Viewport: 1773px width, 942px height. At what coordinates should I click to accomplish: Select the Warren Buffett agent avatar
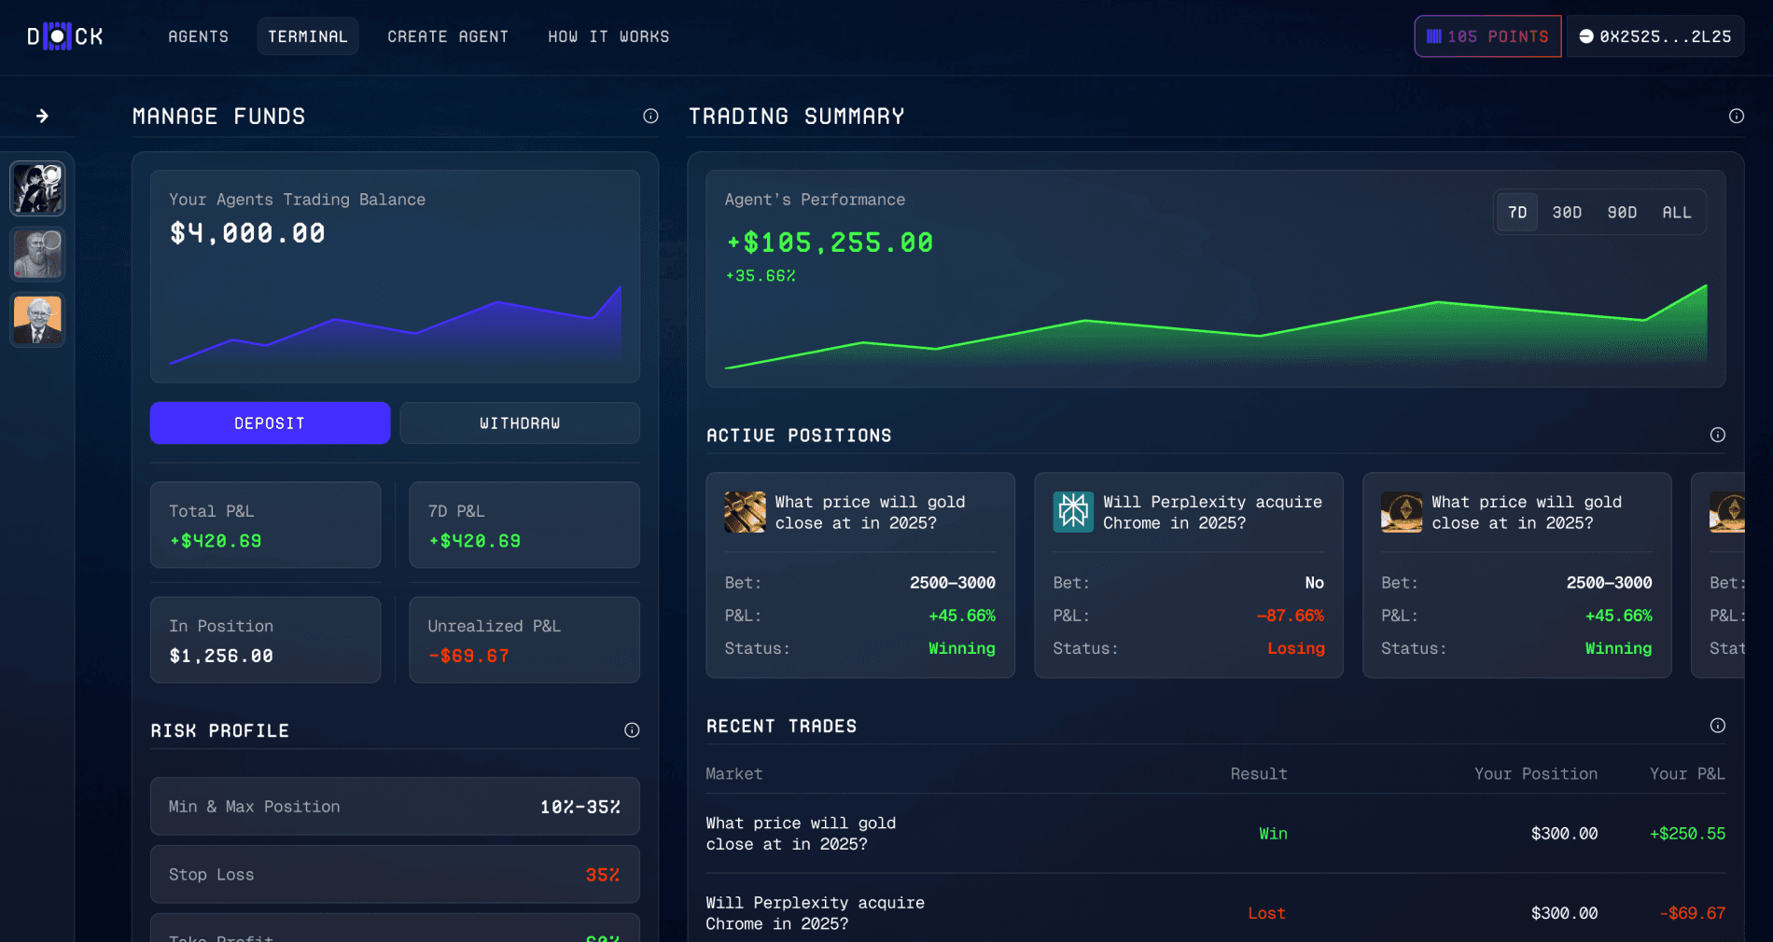point(37,320)
